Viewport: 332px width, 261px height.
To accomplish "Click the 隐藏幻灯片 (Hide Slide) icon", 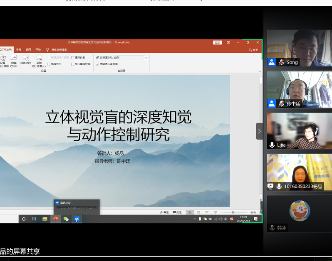I will tap(14, 58).
